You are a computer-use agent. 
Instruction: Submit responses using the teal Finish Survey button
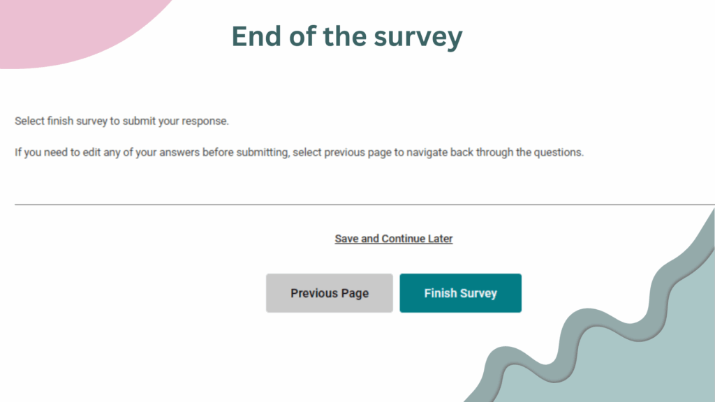(461, 293)
